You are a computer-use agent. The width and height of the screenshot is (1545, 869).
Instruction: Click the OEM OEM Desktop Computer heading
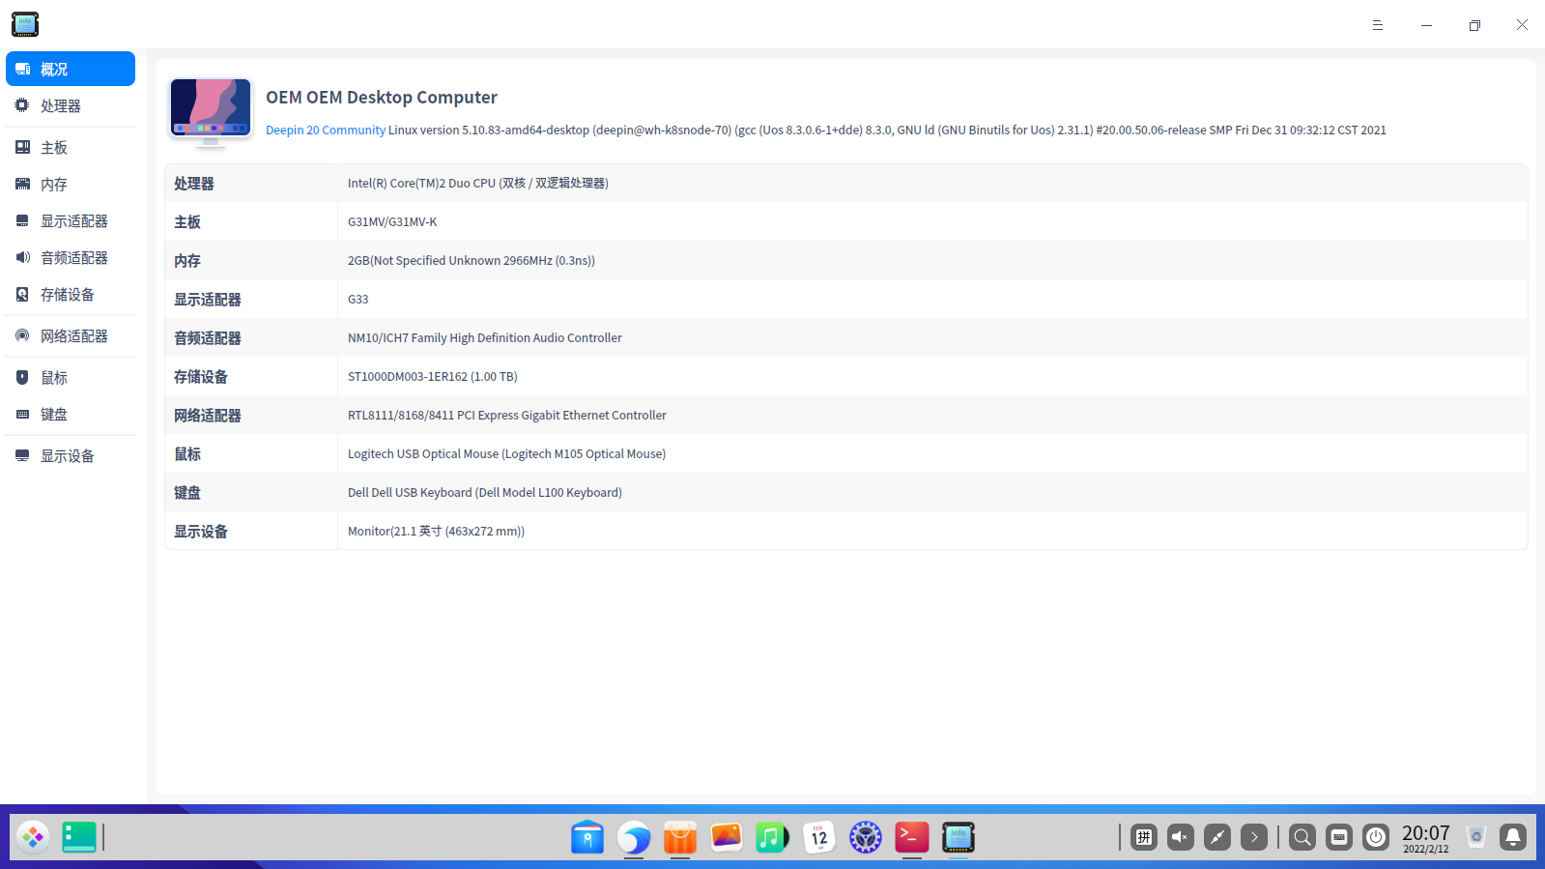click(382, 98)
